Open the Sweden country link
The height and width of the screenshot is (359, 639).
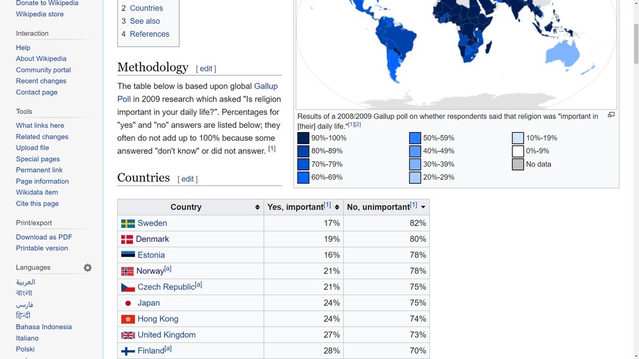click(152, 223)
